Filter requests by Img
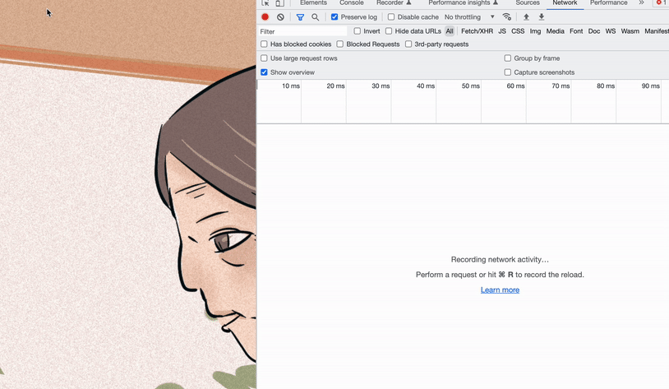This screenshot has width=669, height=389. [x=535, y=31]
